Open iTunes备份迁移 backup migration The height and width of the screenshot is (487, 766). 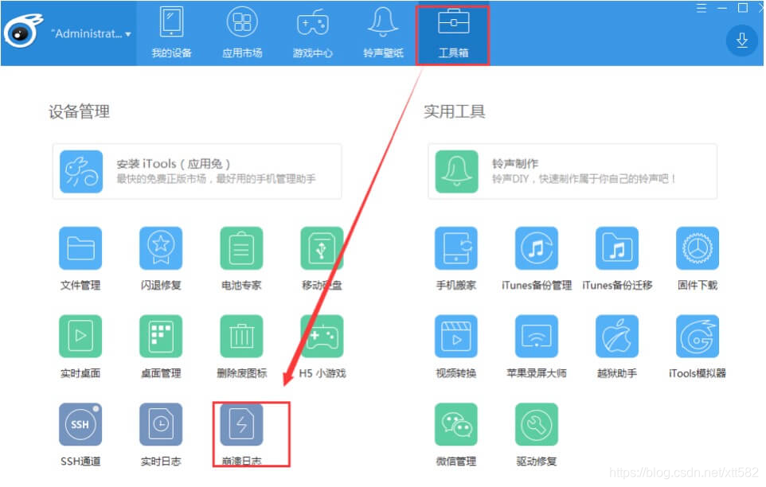click(x=617, y=248)
